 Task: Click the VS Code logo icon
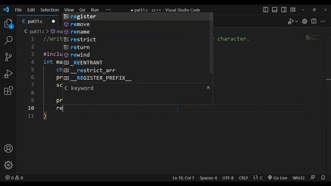point(6,10)
